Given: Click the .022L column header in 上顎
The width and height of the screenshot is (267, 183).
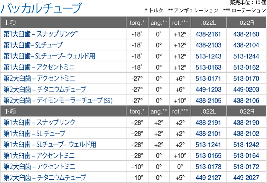Looking at the screenshot, I should click(x=208, y=23).
